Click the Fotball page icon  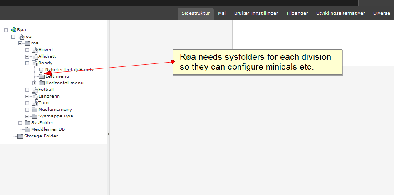[35, 90]
